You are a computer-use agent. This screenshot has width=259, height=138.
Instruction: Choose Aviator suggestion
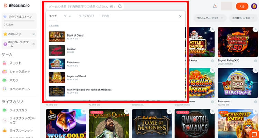coord(116,50)
